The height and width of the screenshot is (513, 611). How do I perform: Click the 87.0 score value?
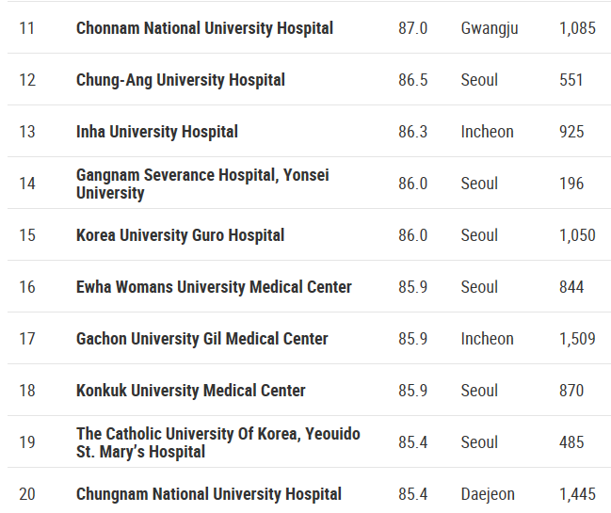[x=412, y=28]
